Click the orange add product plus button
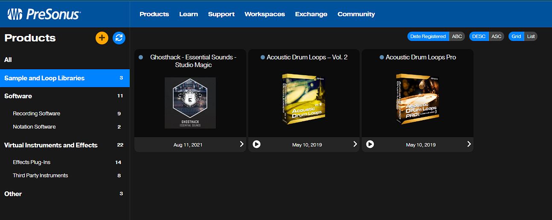 pos(102,38)
